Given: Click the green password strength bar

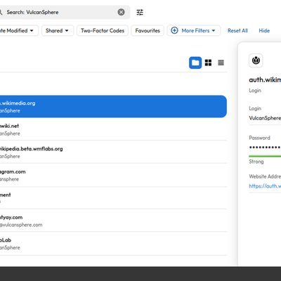Looking at the screenshot, I should point(265,156).
